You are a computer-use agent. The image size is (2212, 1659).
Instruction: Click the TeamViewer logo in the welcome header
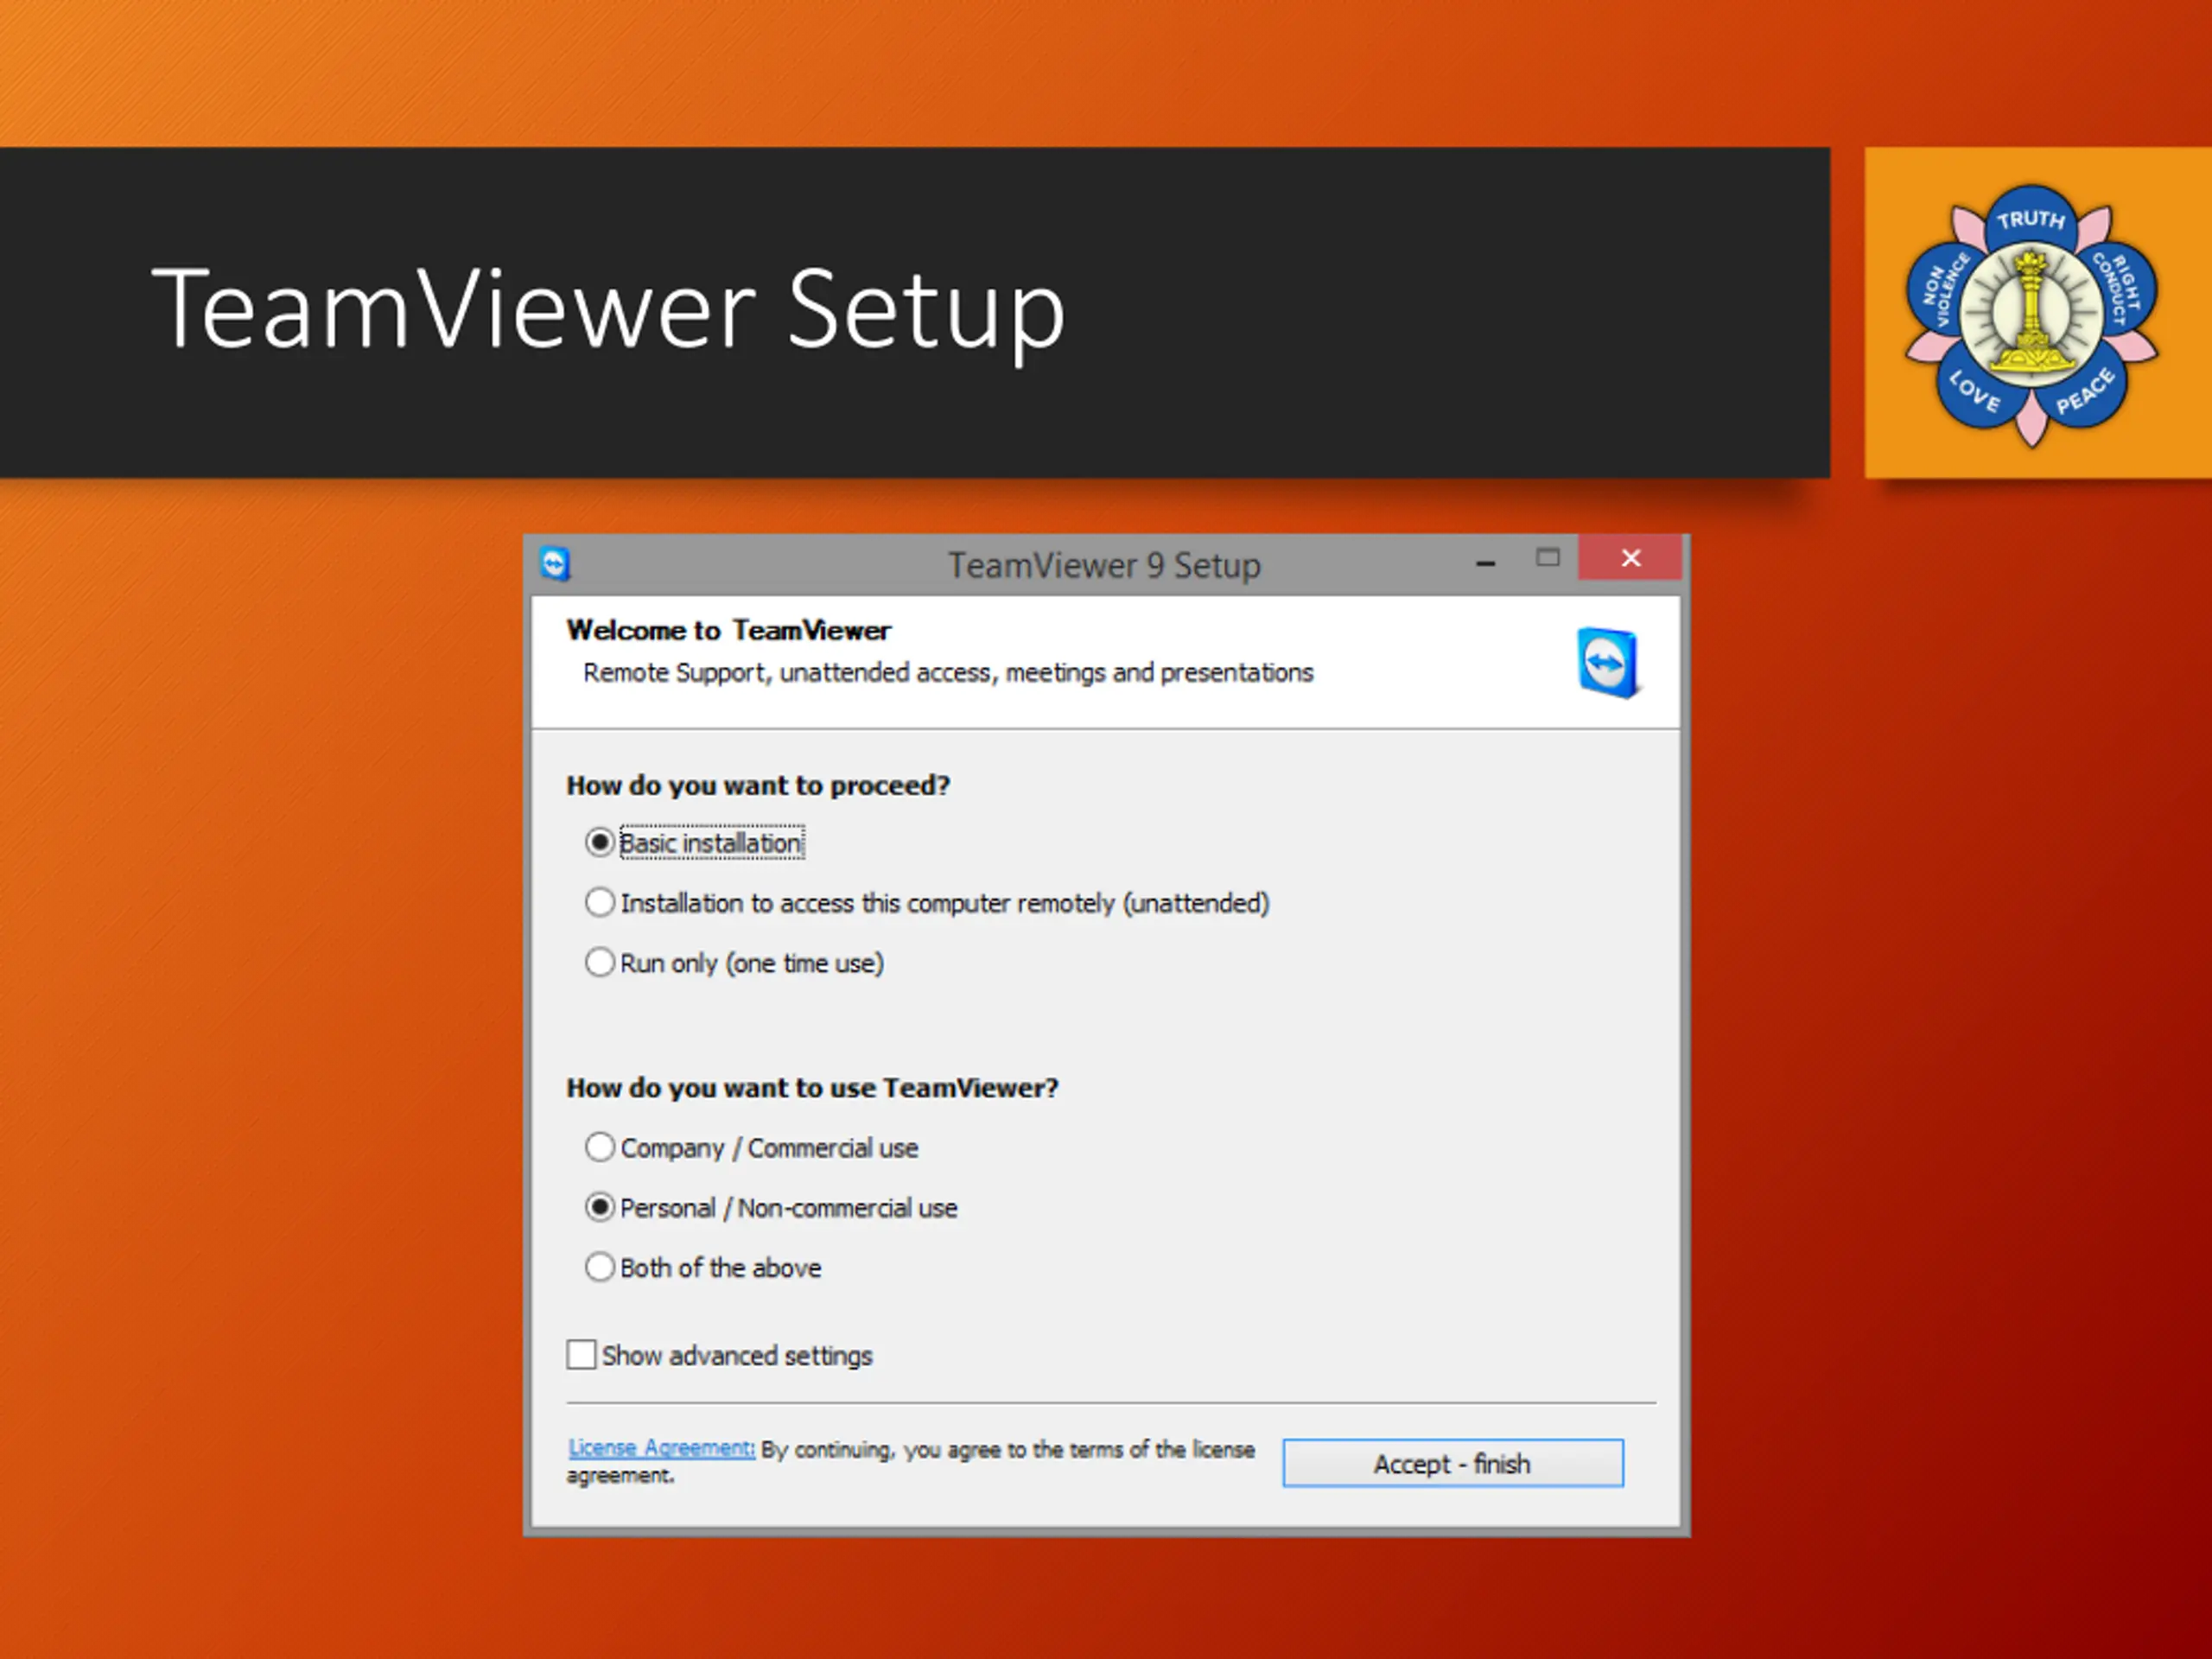click(1608, 663)
